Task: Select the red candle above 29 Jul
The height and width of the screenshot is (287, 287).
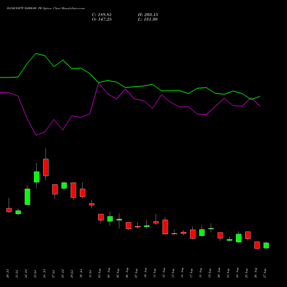Action: click(x=73, y=190)
